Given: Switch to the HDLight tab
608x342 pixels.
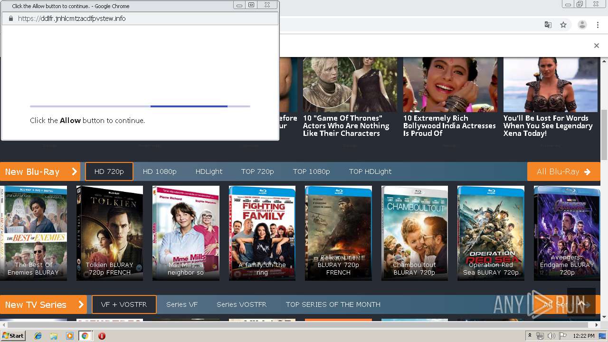Looking at the screenshot, I should [209, 171].
